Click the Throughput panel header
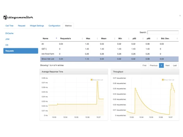 pos(145,72)
